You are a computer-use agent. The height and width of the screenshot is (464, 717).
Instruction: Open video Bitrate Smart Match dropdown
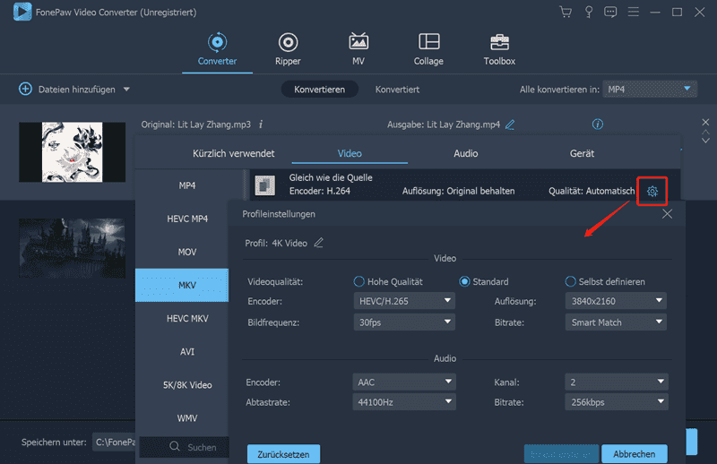pos(616,322)
